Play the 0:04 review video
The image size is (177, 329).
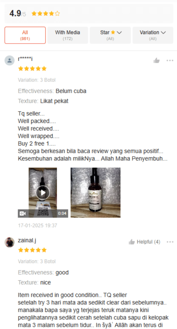[x=43, y=193]
